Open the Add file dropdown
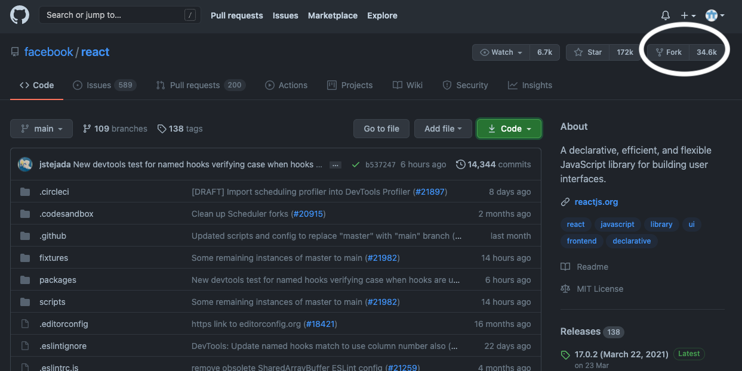 (x=443, y=128)
